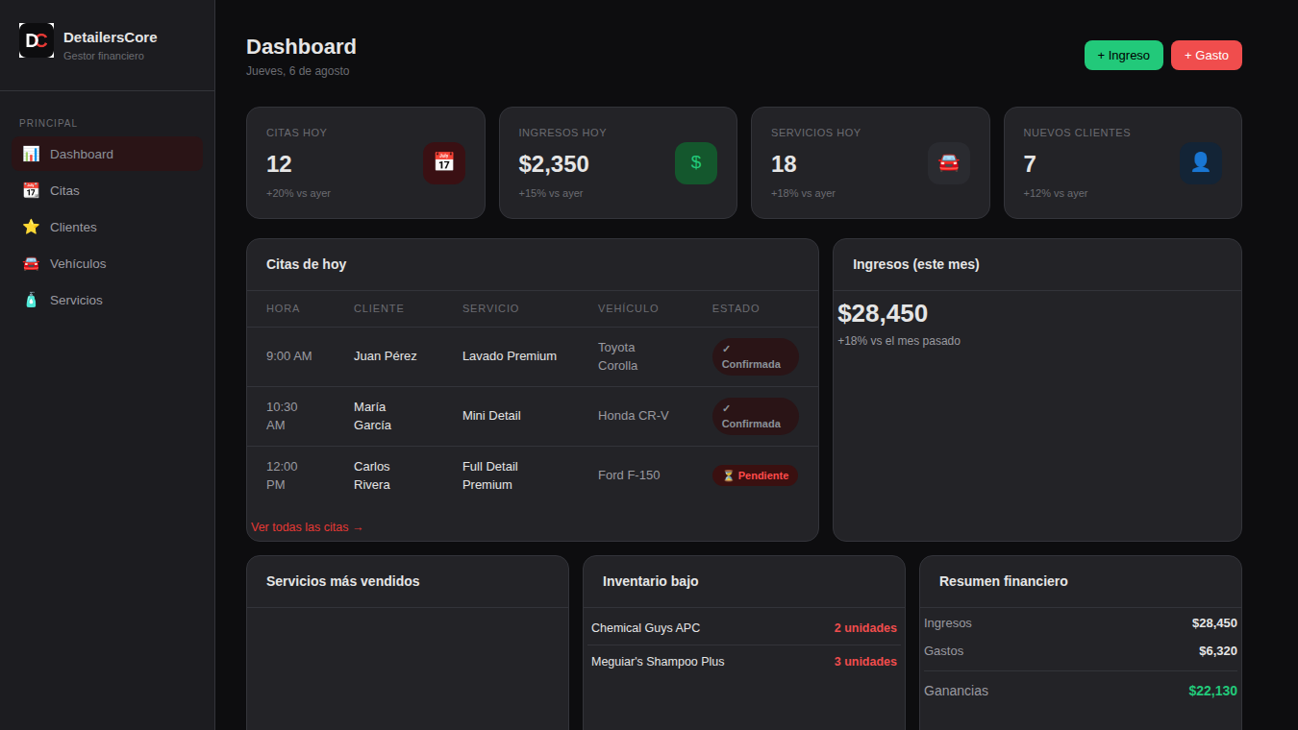Click the Servicios más vendidos panel title
The width and height of the screenshot is (1298, 730).
pos(343,581)
